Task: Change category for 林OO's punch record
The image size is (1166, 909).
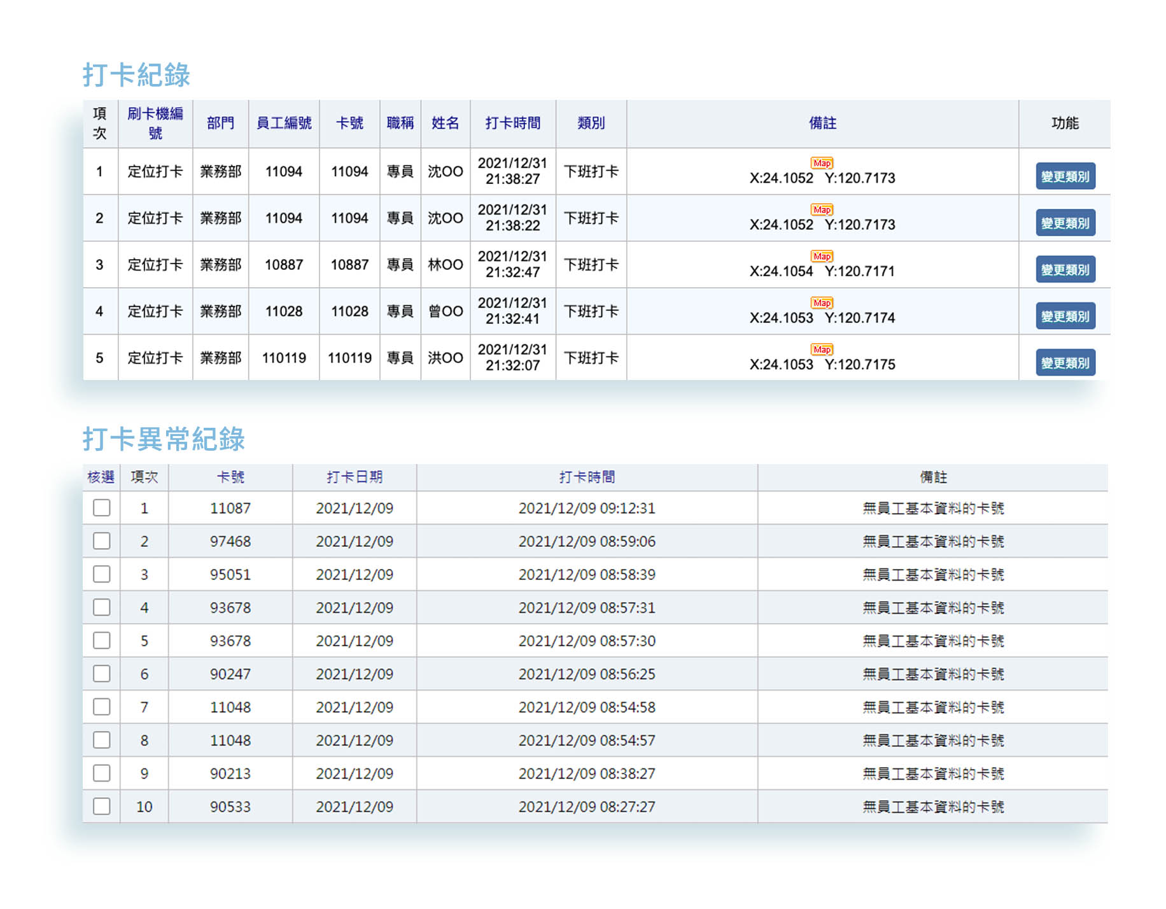Action: 1065,270
